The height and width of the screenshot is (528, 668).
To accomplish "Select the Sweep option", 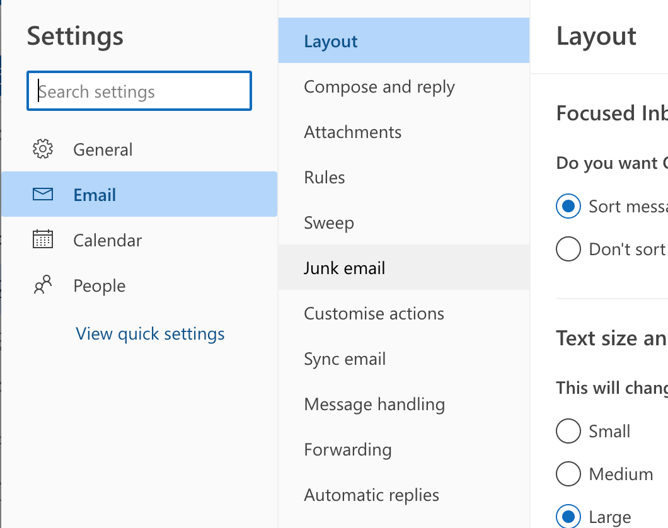I will (x=328, y=222).
